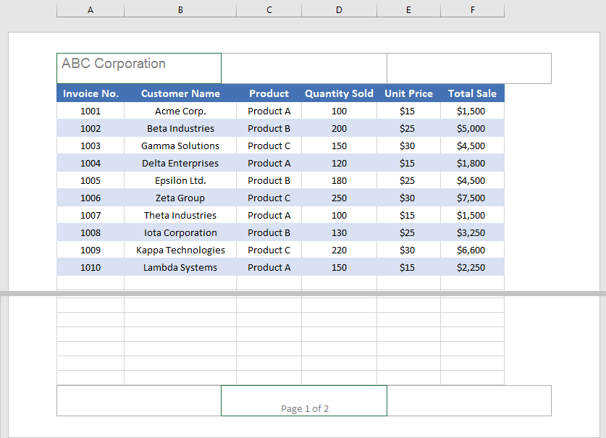Select invoice cell 1008
This screenshot has width=606, height=438.
click(x=91, y=232)
